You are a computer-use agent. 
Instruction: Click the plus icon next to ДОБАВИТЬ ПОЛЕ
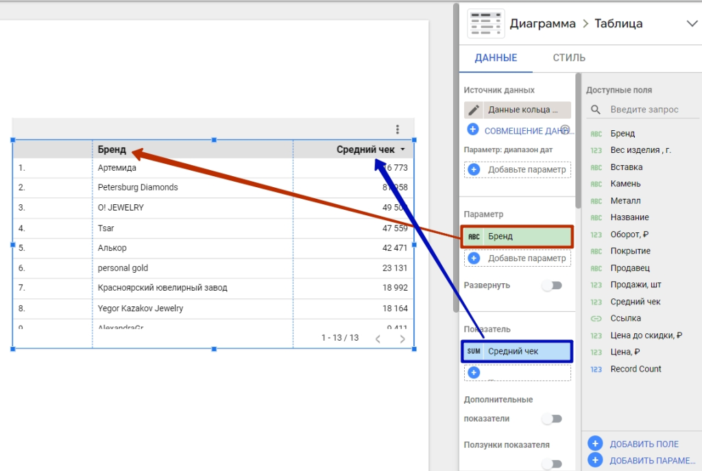(x=595, y=444)
